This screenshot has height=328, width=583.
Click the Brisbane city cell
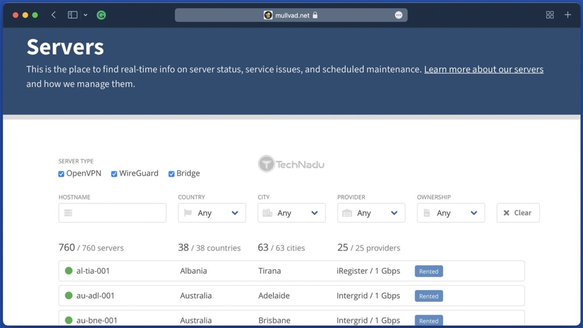(274, 320)
